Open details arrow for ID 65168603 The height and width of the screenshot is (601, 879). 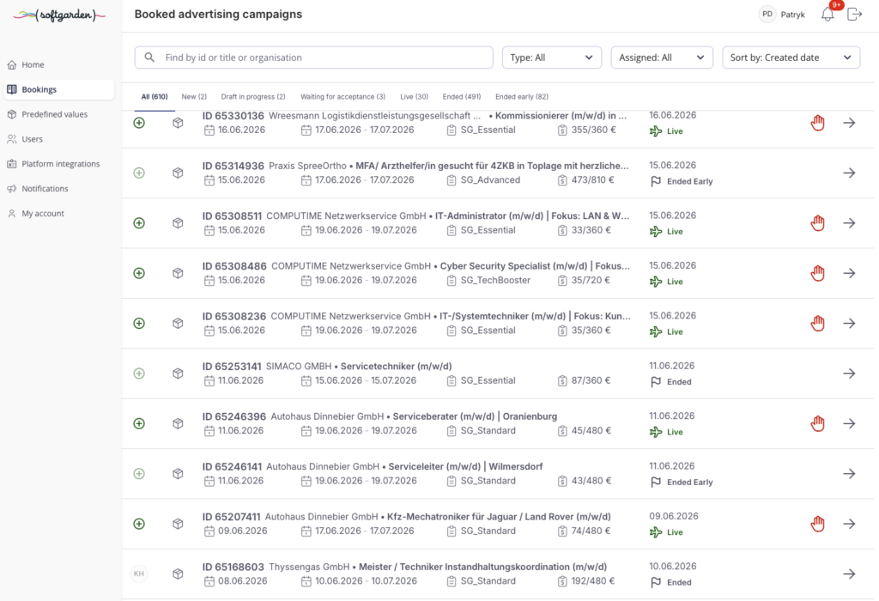[x=849, y=574]
